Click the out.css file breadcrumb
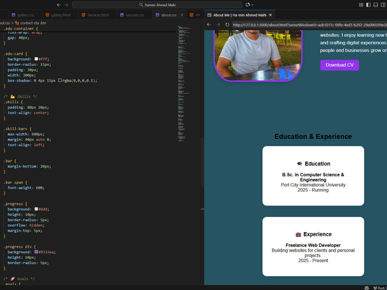This screenshot has height=290, width=387. [x=5, y=23]
